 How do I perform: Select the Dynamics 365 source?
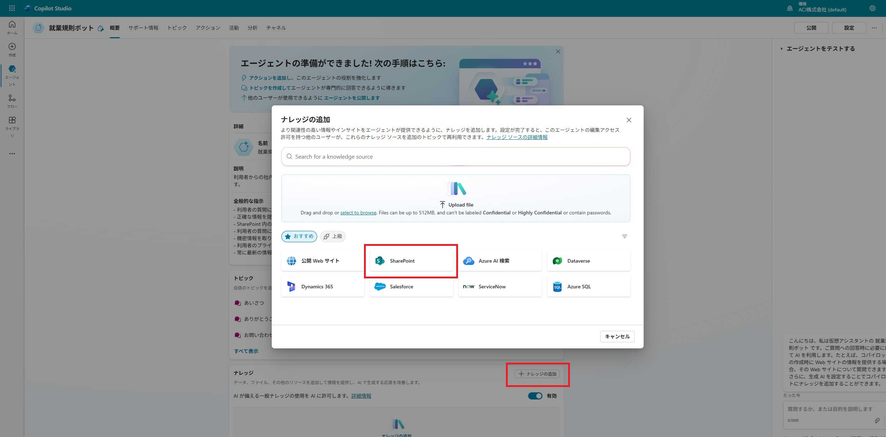pos(323,287)
